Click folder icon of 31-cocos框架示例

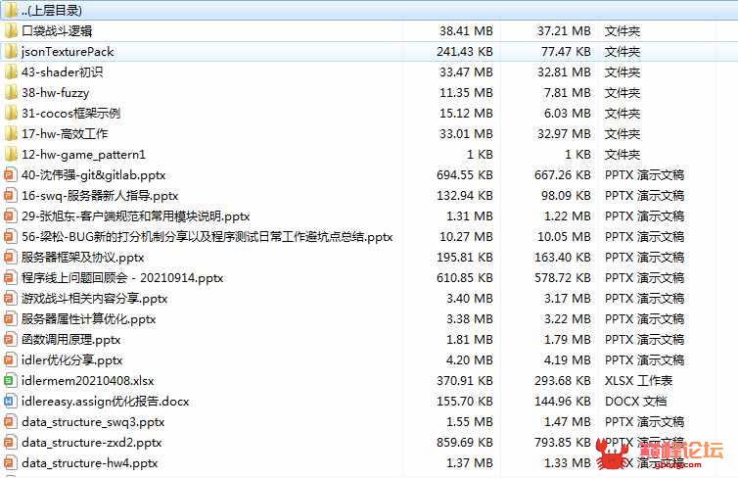(x=11, y=114)
